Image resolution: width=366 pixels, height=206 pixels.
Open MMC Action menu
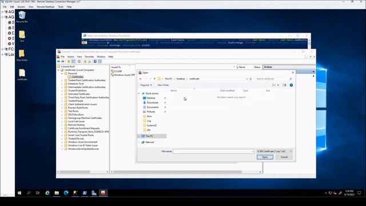coord(71,57)
